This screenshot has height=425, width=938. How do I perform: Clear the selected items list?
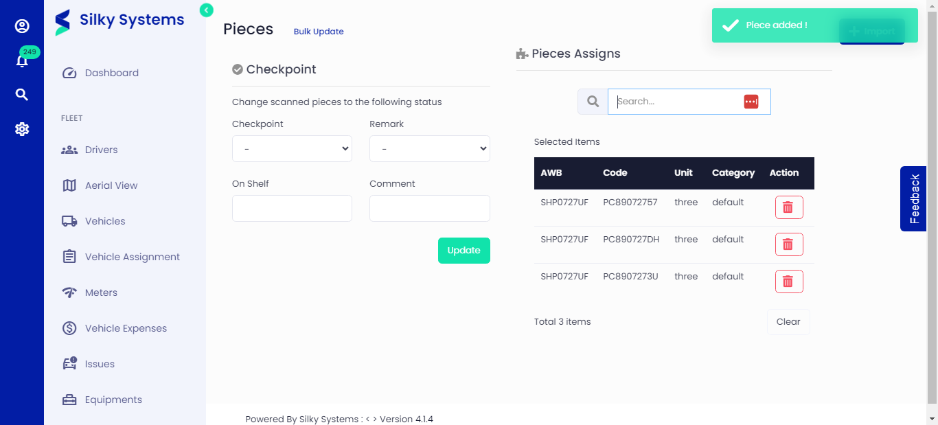788,322
